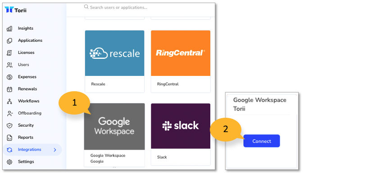
Task: Select the Slack integration logo
Action: [x=181, y=126]
